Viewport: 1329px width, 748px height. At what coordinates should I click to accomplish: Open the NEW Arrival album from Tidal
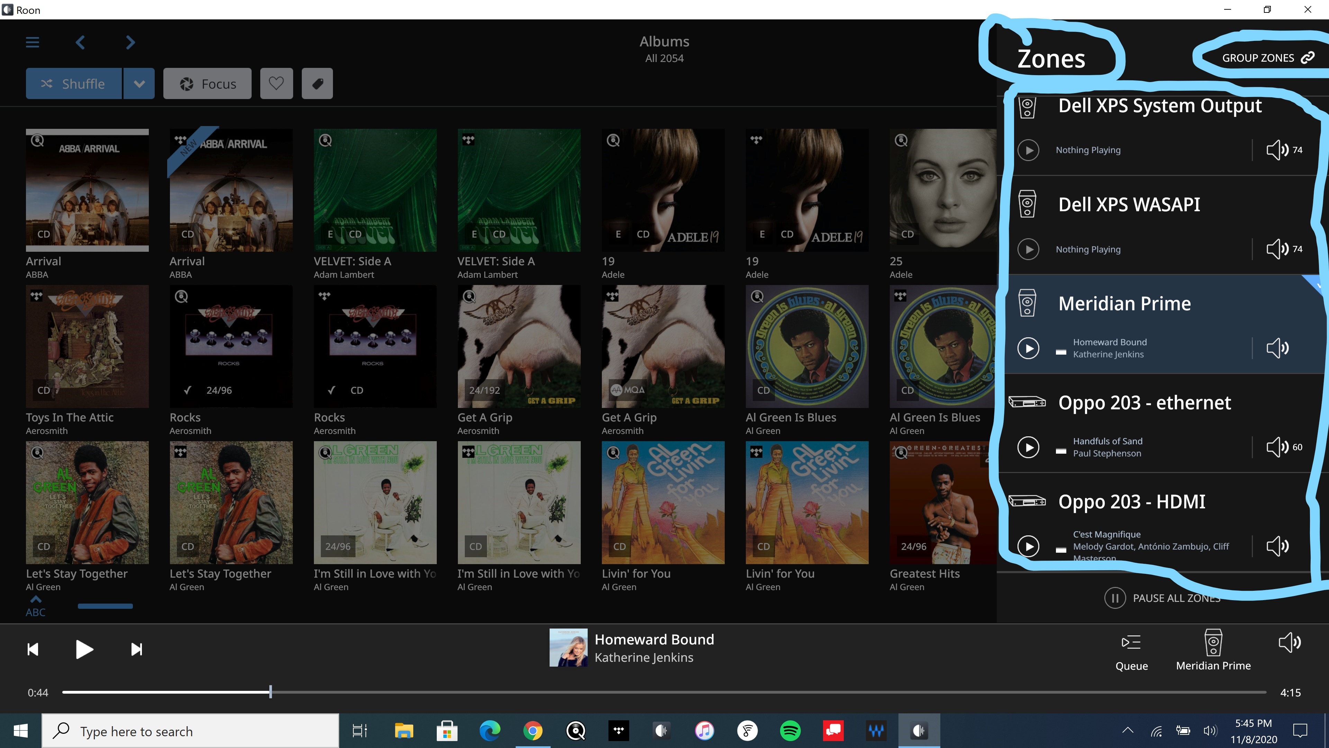point(231,190)
